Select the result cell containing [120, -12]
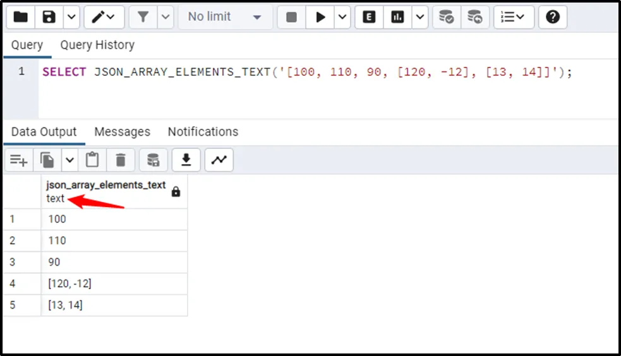Viewport: 621px width, 356px height. pos(114,283)
